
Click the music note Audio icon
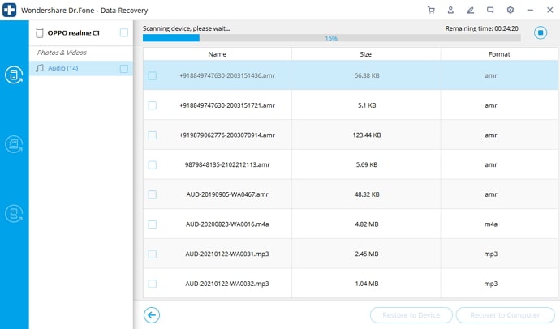[x=40, y=68]
